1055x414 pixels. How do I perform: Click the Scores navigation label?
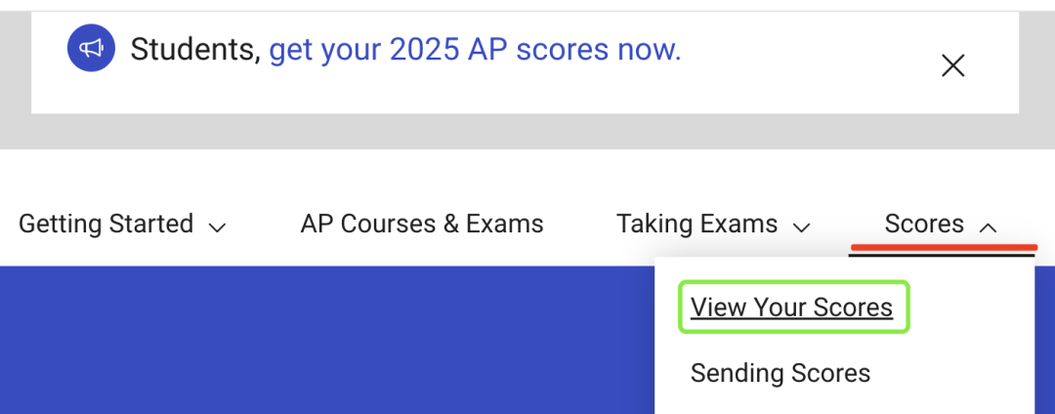click(924, 224)
